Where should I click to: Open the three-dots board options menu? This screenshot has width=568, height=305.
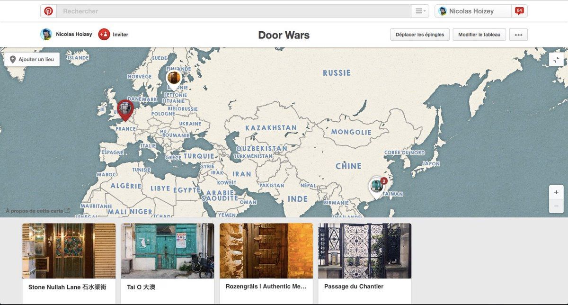click(x=518, y=35)
